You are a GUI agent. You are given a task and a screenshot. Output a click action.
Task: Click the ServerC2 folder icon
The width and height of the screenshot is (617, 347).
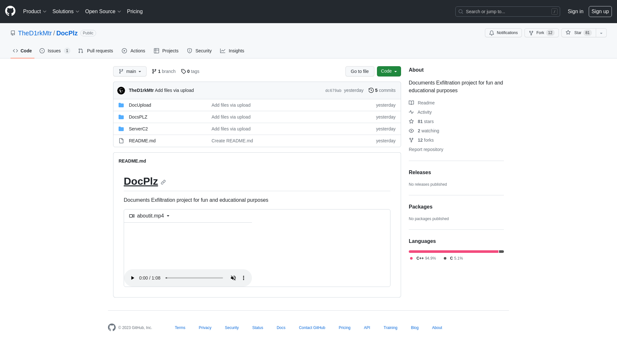coord(121,129)
